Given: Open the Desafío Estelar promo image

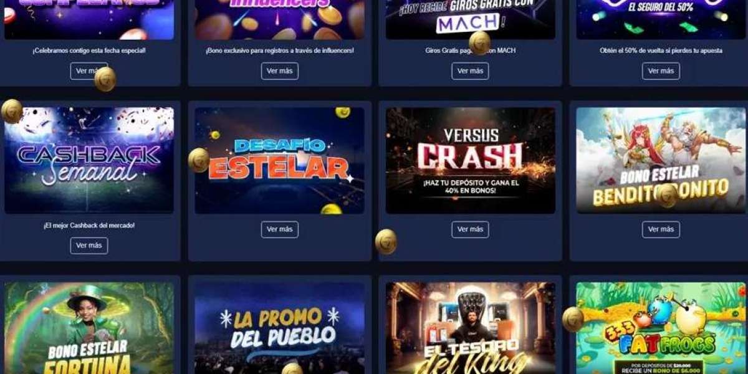Looking at the screenshot, I should tap(280, 160).
